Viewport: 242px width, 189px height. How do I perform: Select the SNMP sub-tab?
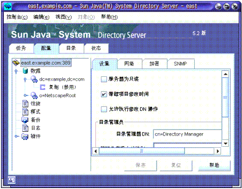[x=181, y=64]
